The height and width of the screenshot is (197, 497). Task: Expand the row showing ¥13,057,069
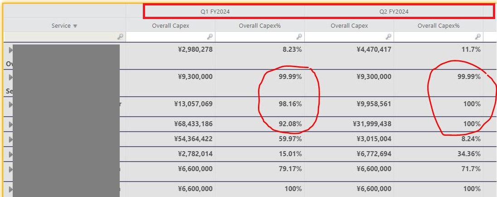coord(10,104)
